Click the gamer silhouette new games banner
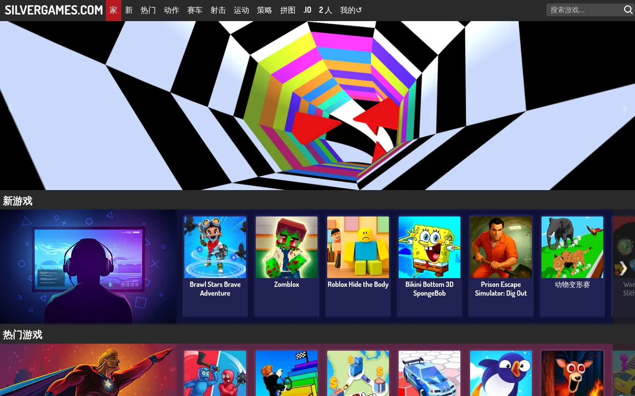 [x=88, y=267]
